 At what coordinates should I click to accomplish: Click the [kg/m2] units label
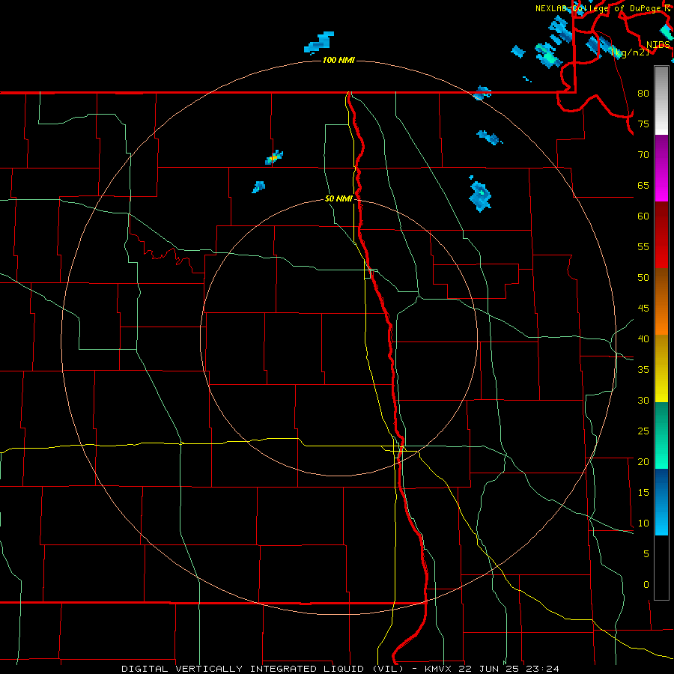pos(630,52)
